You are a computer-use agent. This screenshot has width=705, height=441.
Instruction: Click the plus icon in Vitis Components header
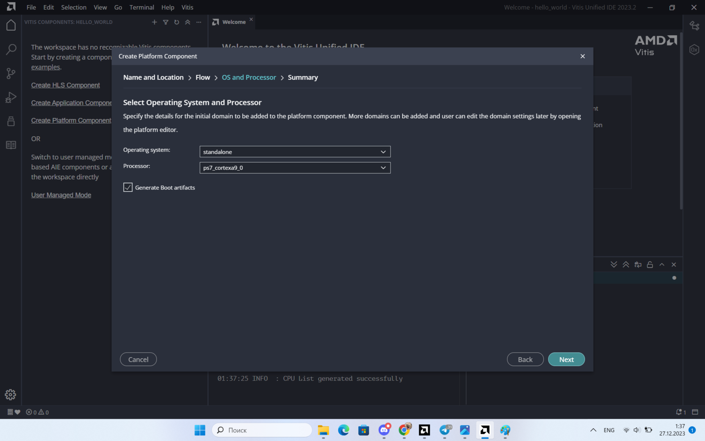pyautogui.click(x=154, y=22)
